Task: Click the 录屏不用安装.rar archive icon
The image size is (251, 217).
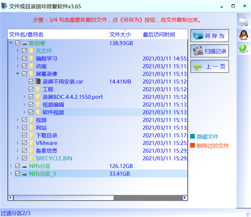Action: 38,81
